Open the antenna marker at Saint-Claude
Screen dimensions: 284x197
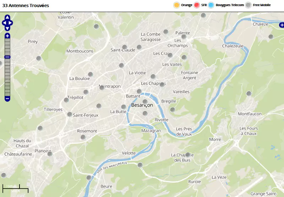[x=125, y=47]
